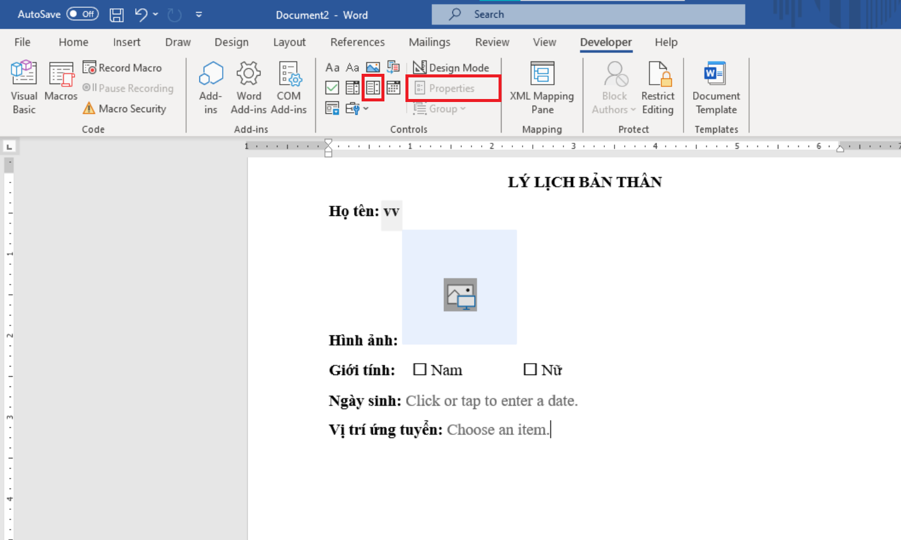Insert a Drop-Down List content control
The image size is (901, 540).
[373, 88]
